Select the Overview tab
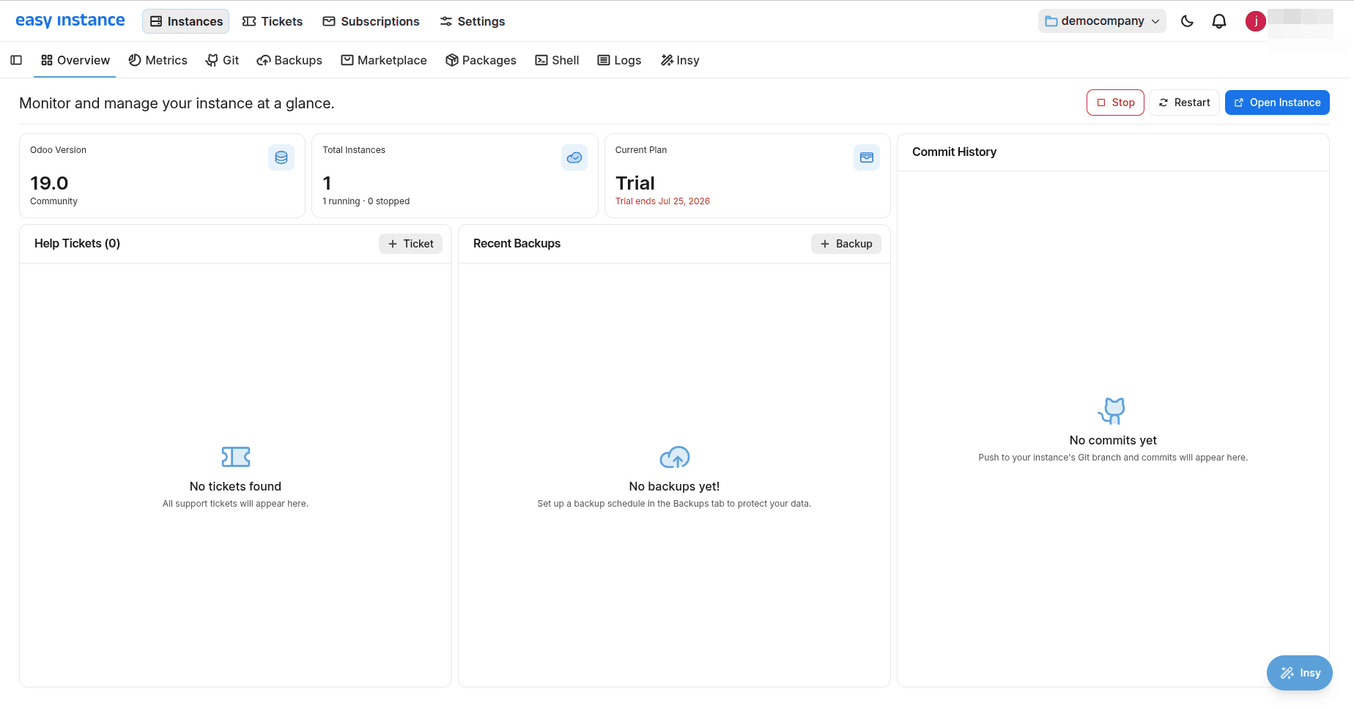1354x708 pixels. pyautogui.click(x=75, y=60)
